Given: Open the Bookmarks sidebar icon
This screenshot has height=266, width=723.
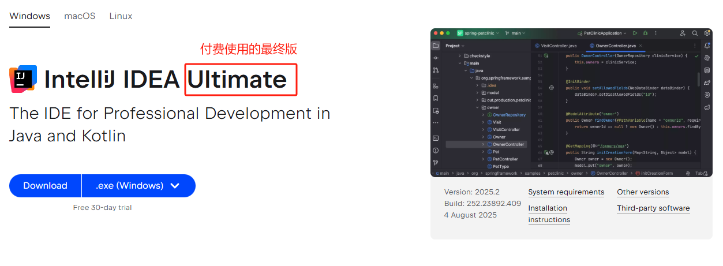Looking at the screenshot, I should [x=436, y=98].
